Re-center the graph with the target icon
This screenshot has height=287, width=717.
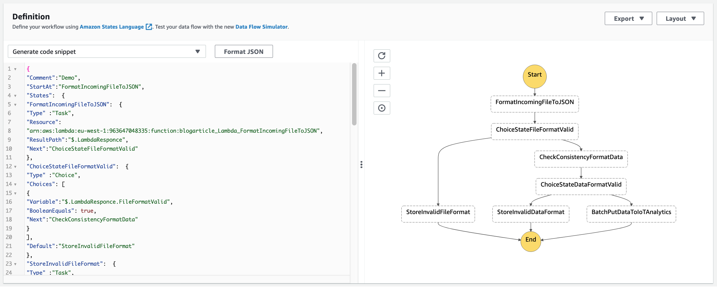point(382,108)
